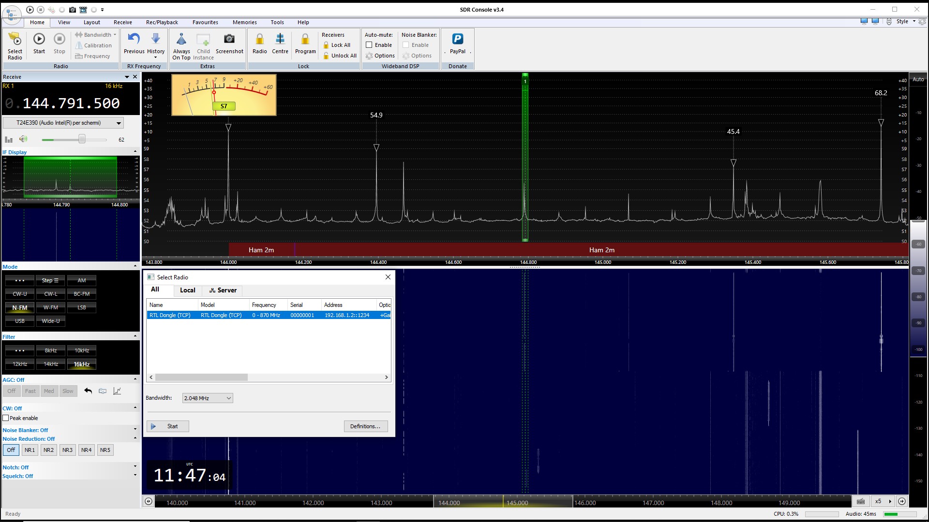Click the speaker mute icon

coord(23,139)
